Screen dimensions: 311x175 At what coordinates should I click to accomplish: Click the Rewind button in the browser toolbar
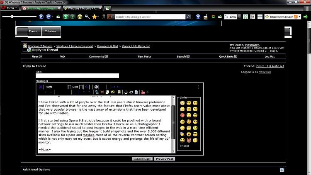tap(41, 17)
